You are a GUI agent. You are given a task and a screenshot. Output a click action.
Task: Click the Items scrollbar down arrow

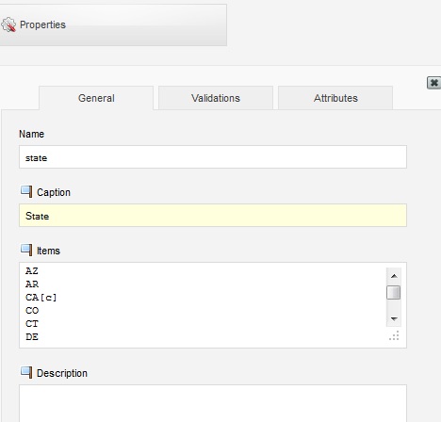pos(394,319)
